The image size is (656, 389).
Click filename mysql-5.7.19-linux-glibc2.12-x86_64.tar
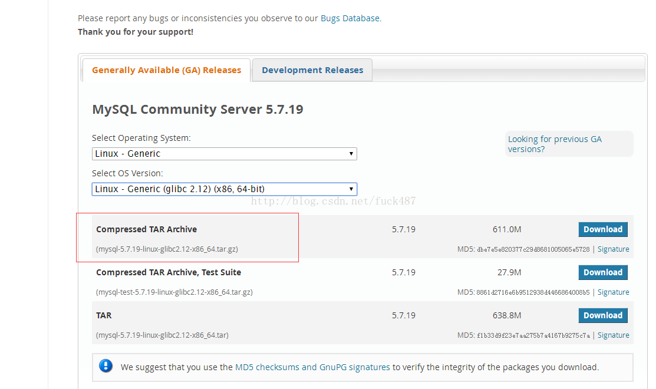[162, 335]
